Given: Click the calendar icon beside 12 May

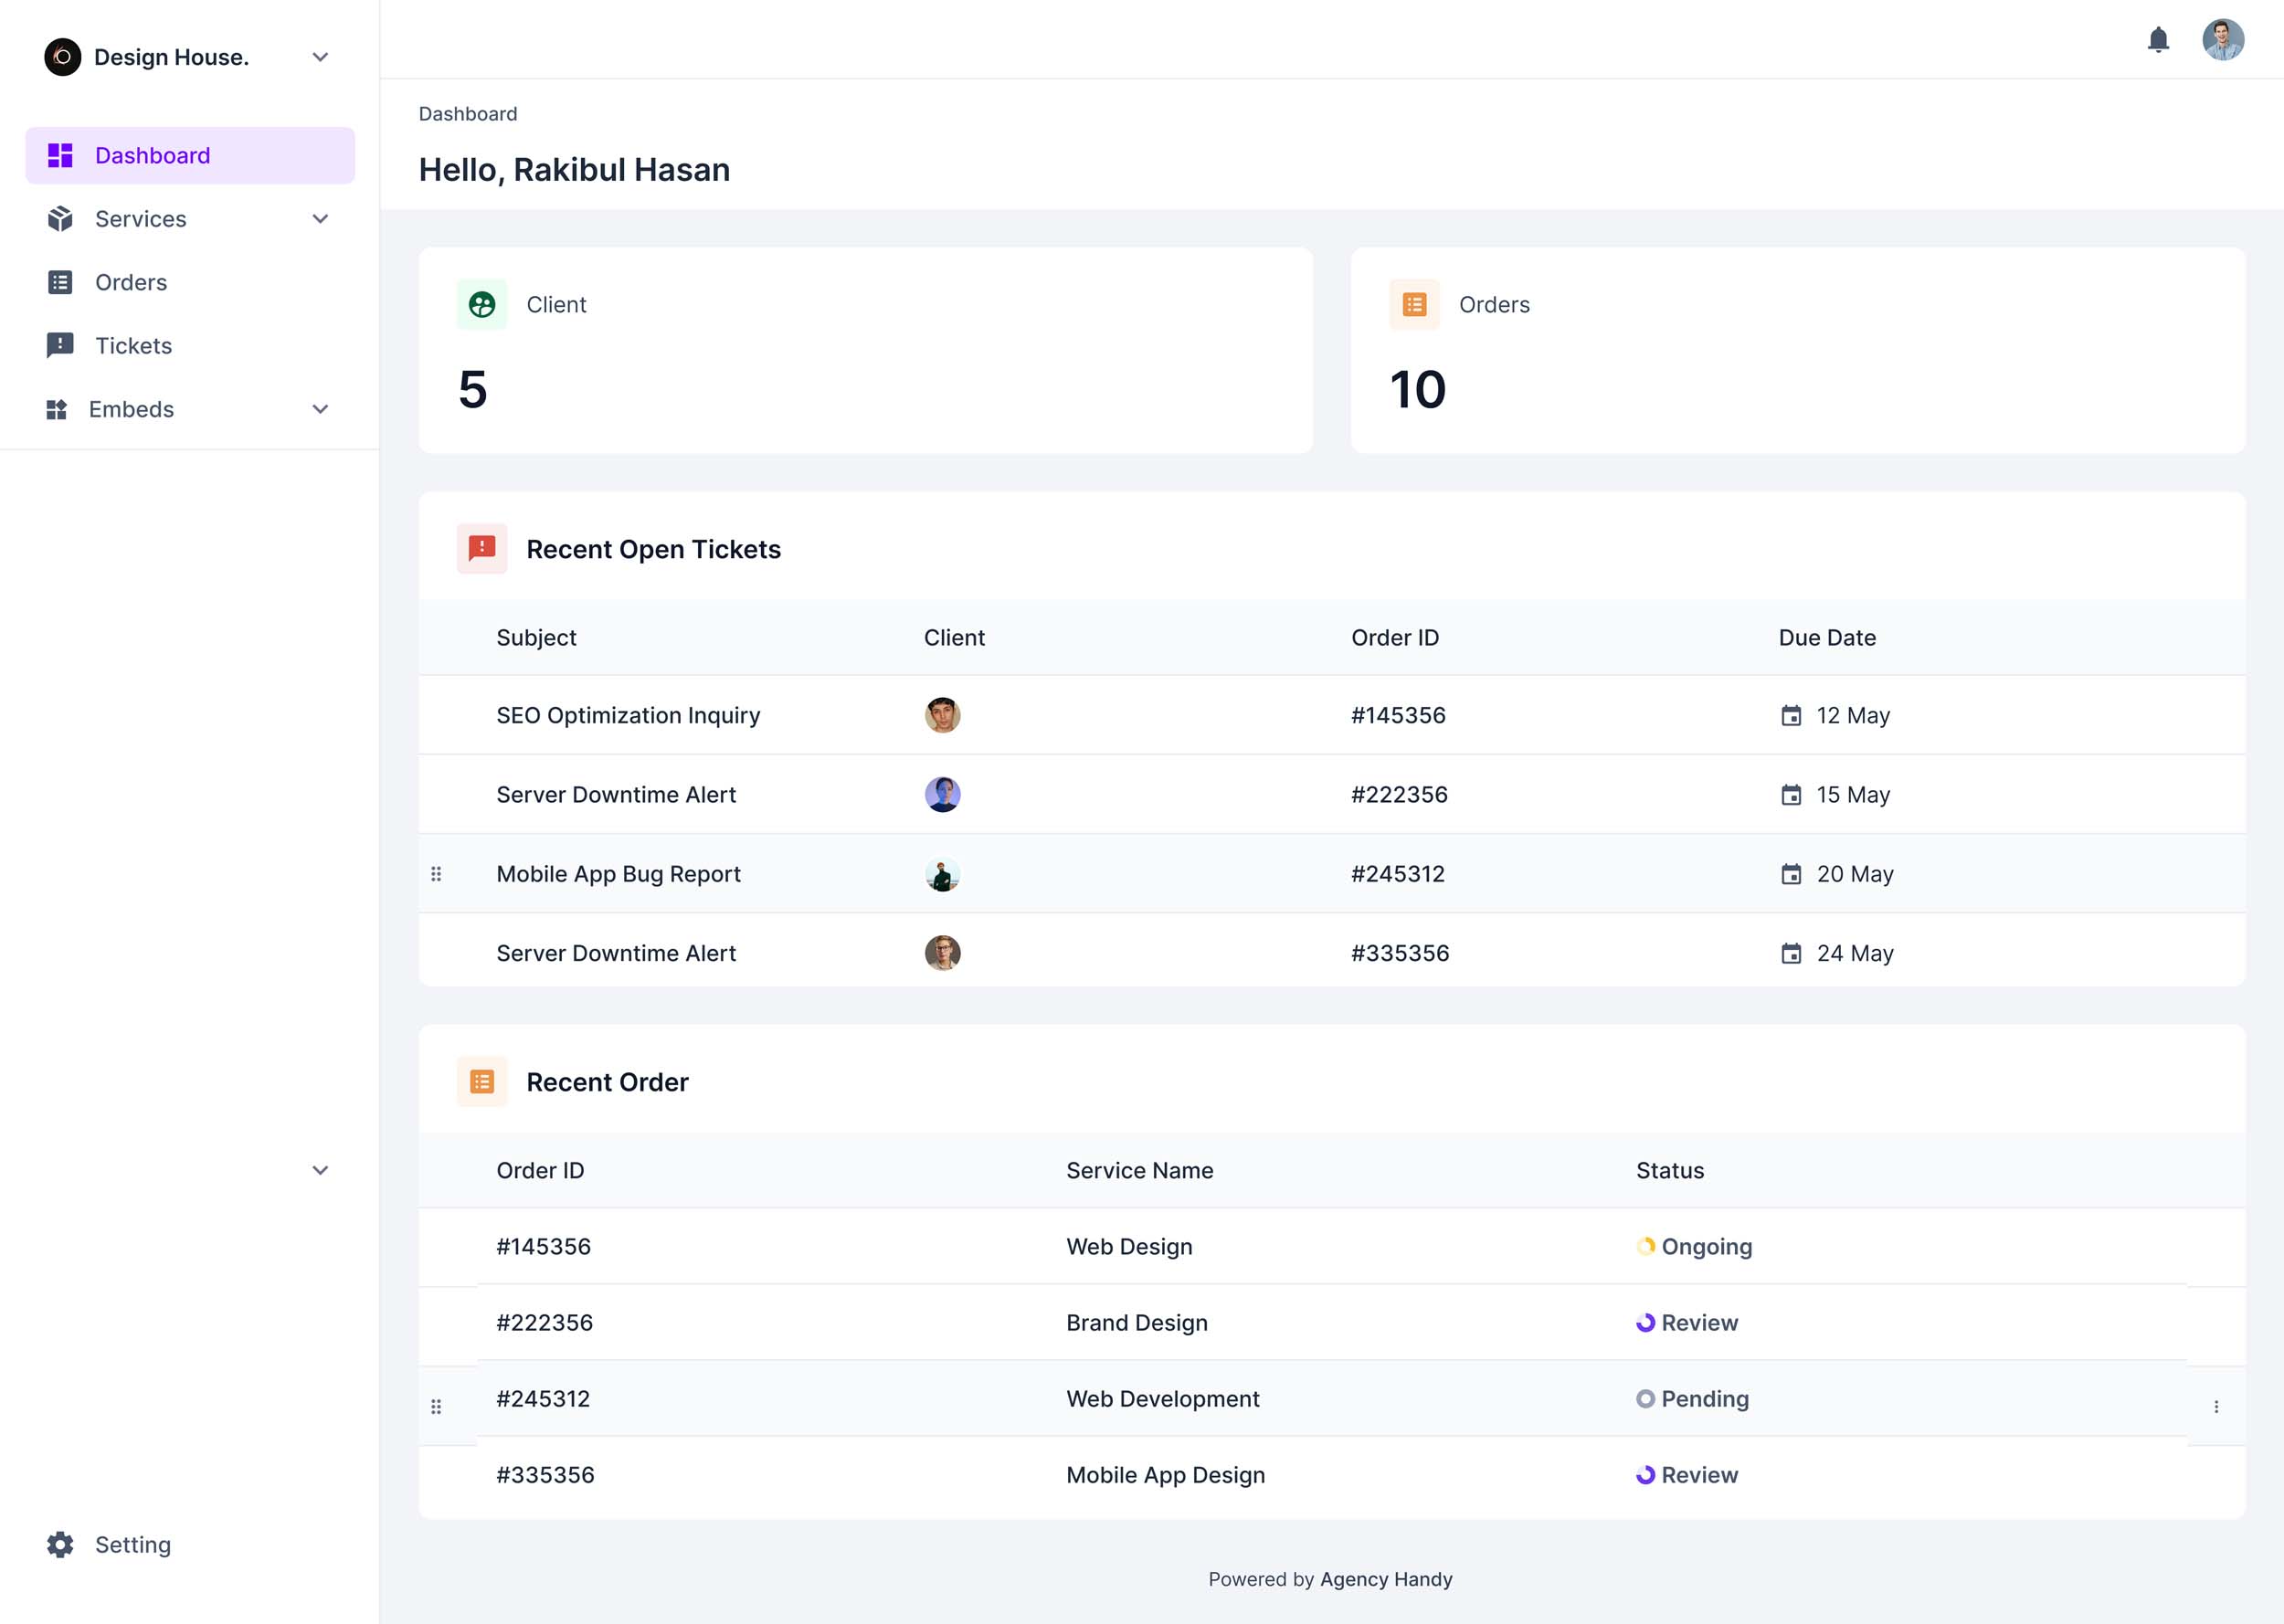Looking at the screenshot, I should pyautogui.click(x=1791, y=716).
